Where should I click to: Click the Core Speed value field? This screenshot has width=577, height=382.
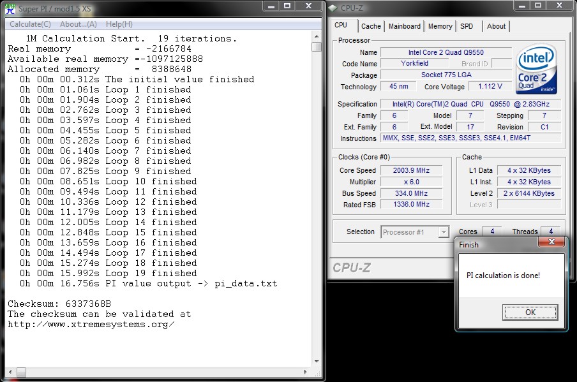click(412, 170)
